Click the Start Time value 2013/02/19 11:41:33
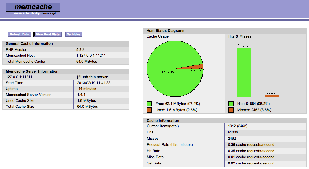This screenshot has height=169, width=309. [94, 83]
